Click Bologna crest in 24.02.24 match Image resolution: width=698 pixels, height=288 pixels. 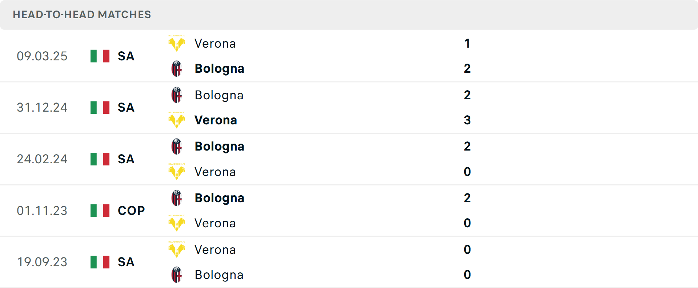pos(177,147)
